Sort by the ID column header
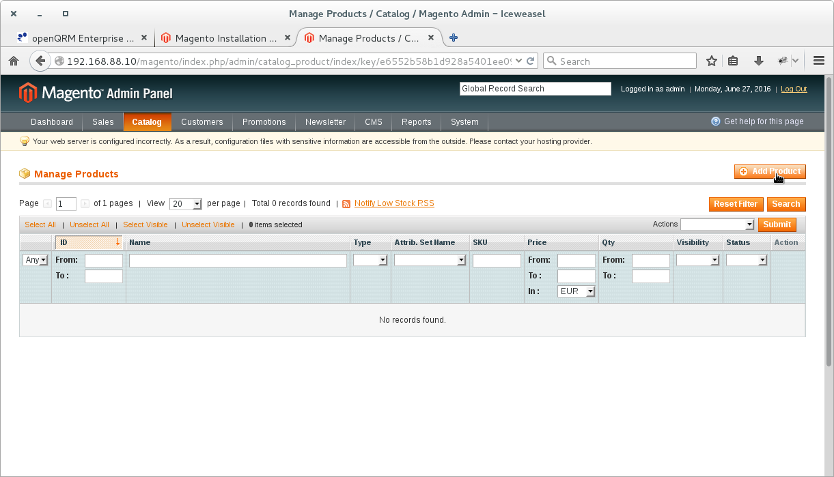834x477 pixels. 89,242
